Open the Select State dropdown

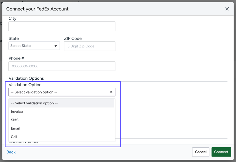[x=34, y=46]
